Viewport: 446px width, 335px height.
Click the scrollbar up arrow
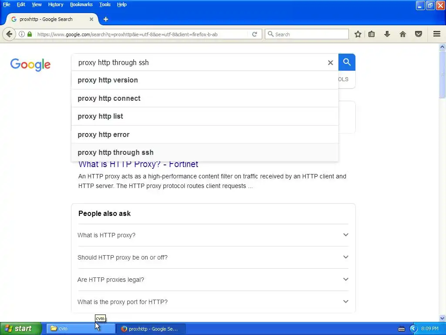coord(443,47)
